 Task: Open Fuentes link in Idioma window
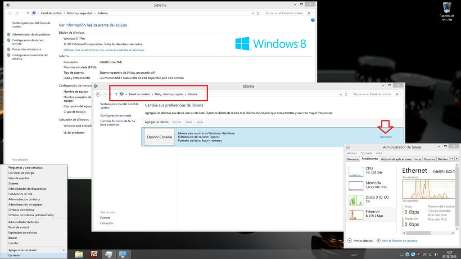105,218
